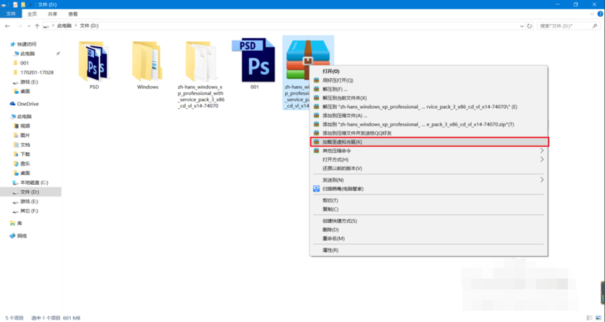Go up one folder level arrow
Viewport: 605px width, 322px height.
(x=37, y=26)
